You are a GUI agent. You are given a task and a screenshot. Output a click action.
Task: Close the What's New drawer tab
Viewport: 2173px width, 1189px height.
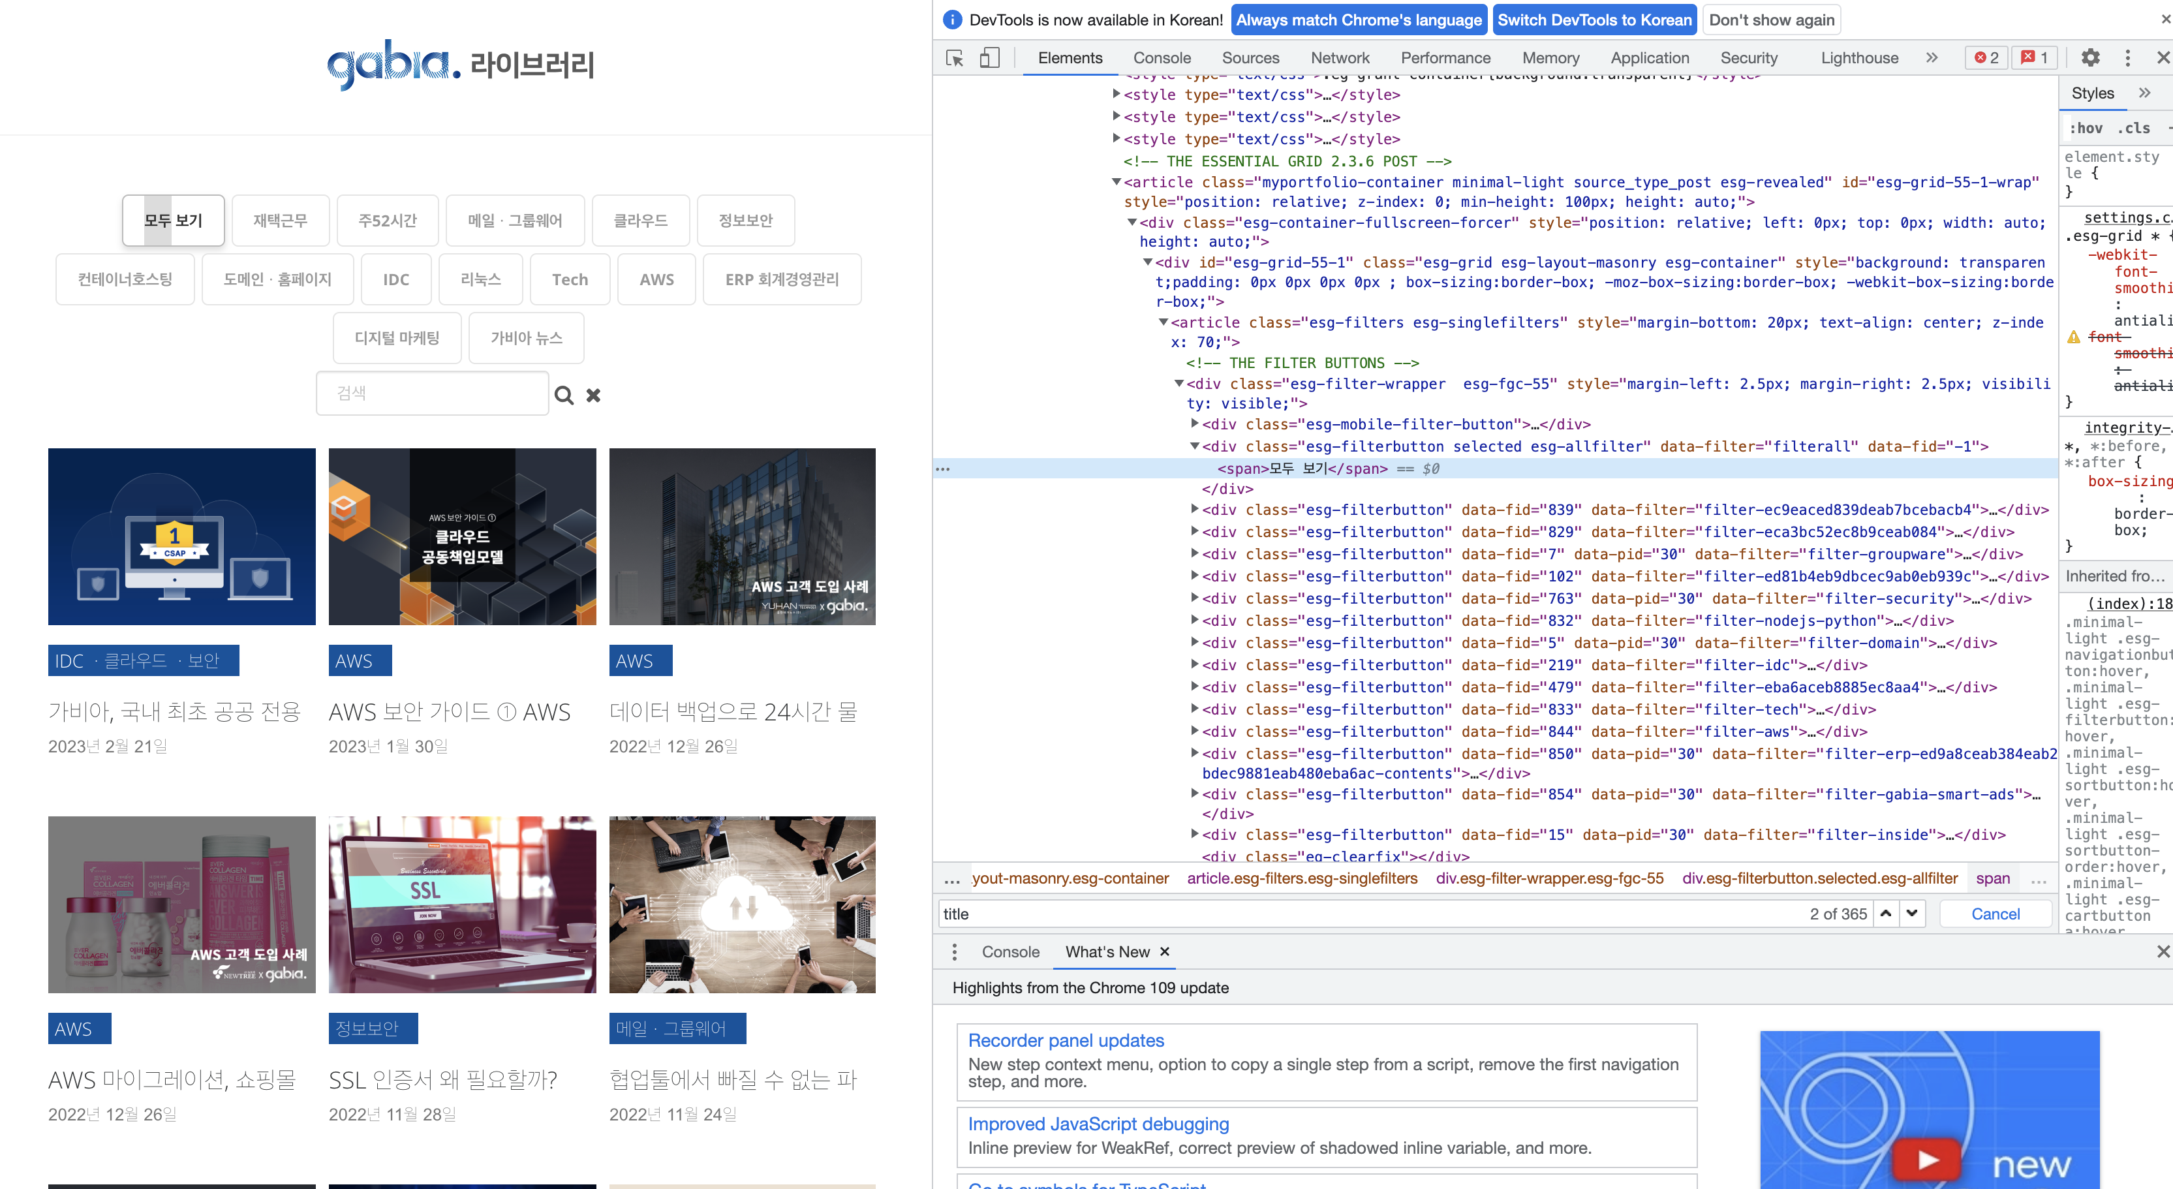pyautogui.click(x=1165, y=952)
